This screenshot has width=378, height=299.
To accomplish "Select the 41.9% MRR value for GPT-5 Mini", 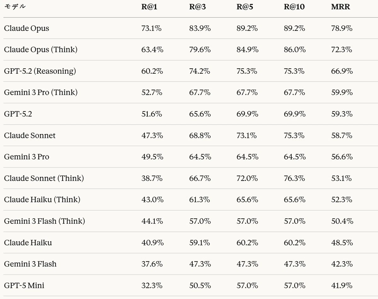I will (342, 286).
